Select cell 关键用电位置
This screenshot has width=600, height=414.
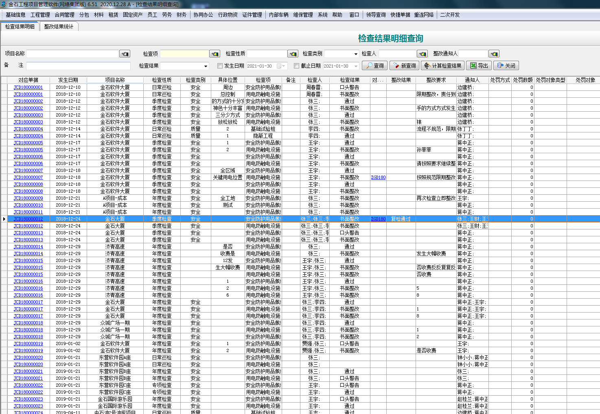[x=228, y=178]
